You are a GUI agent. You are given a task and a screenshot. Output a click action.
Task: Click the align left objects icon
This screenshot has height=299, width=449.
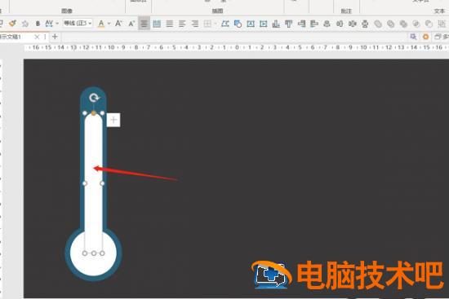point(314,24)
